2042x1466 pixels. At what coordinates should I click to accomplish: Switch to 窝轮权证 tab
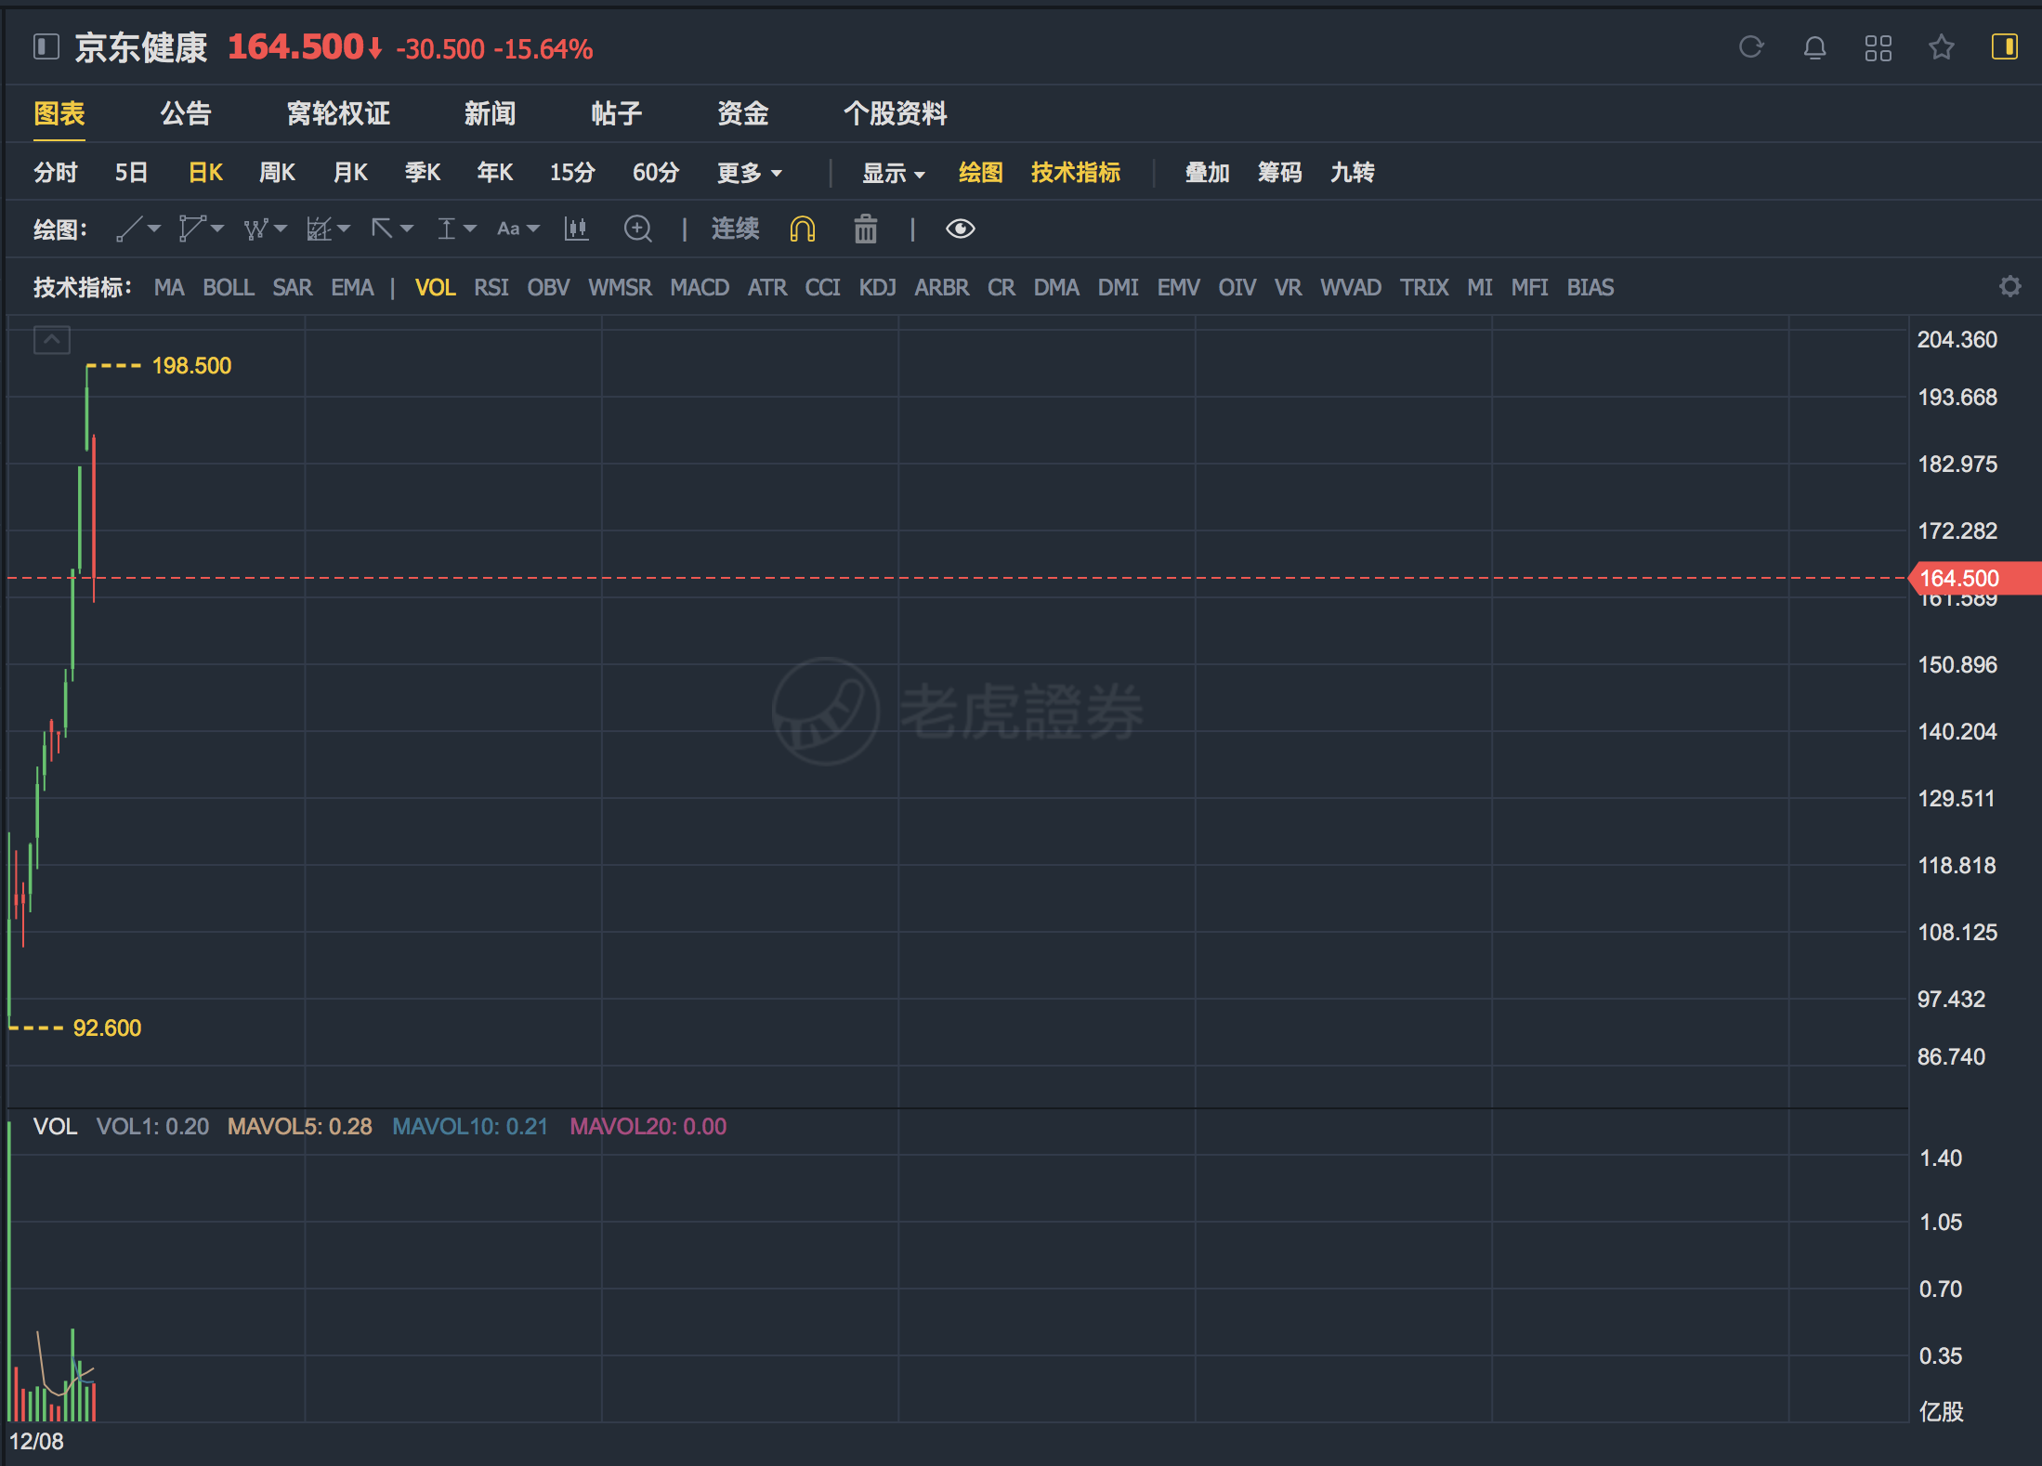click(x=338, y=113)
